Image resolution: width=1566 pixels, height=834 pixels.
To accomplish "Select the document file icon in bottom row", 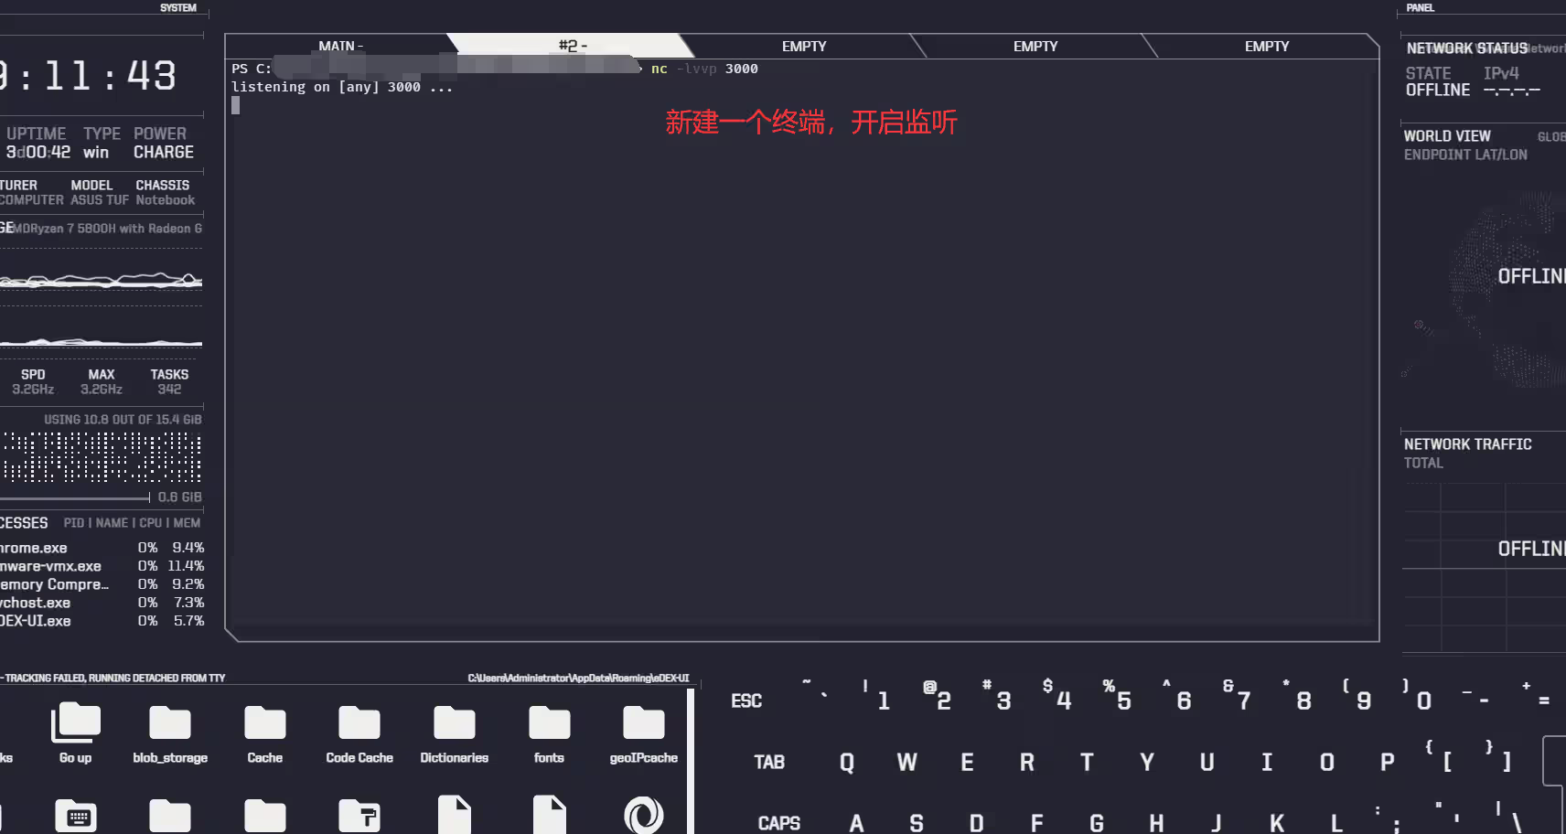I will coord(455,812).
